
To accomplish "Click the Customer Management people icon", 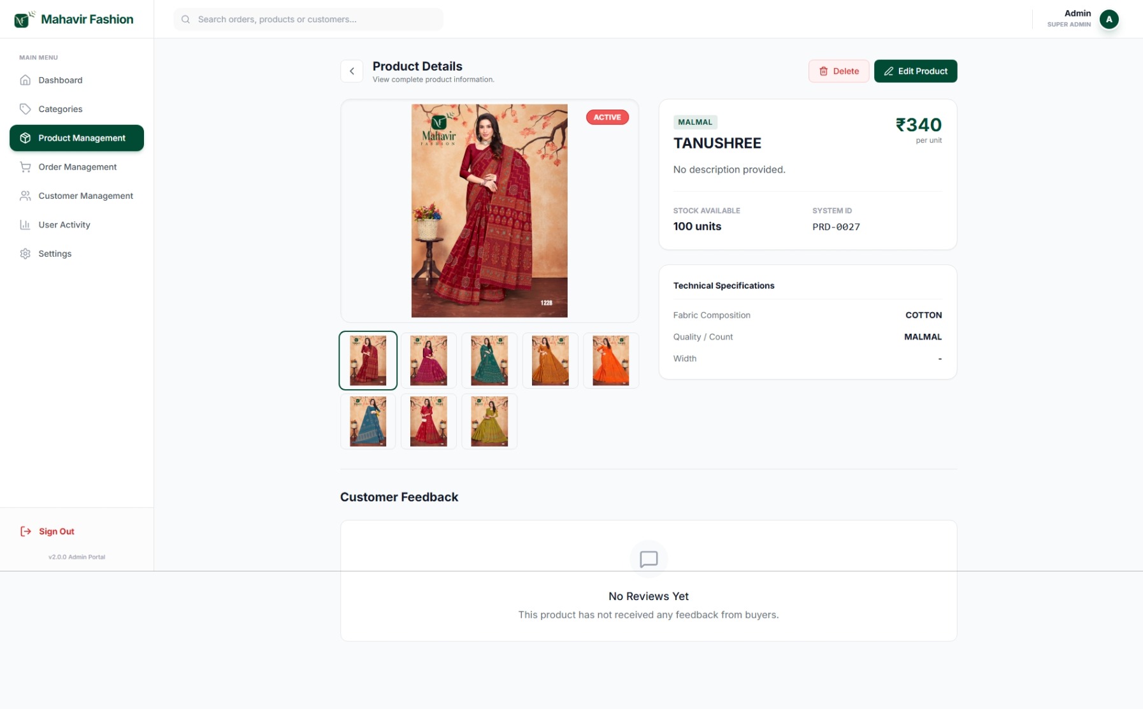I will point(25,196).
